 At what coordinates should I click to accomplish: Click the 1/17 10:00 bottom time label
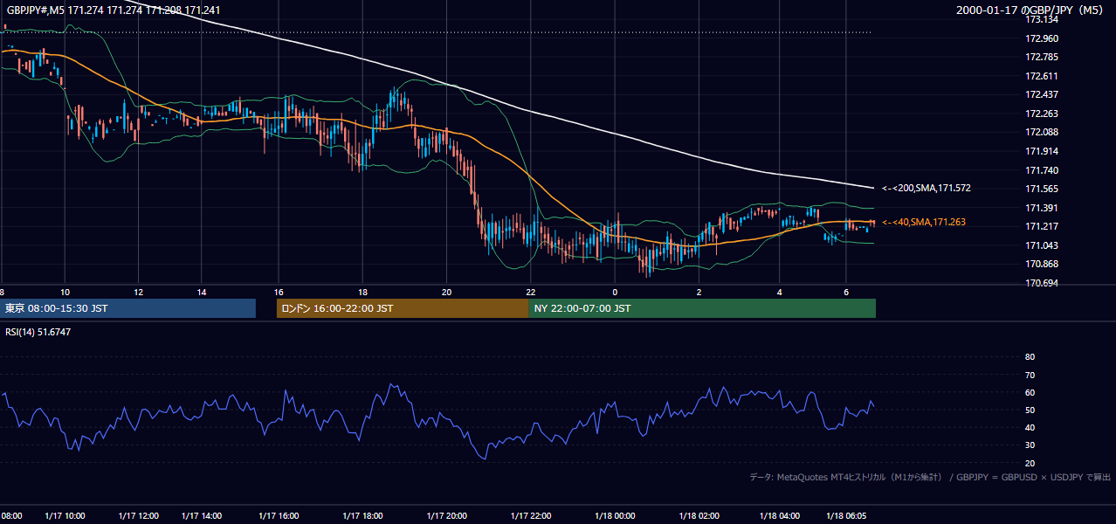coord(66,515)
